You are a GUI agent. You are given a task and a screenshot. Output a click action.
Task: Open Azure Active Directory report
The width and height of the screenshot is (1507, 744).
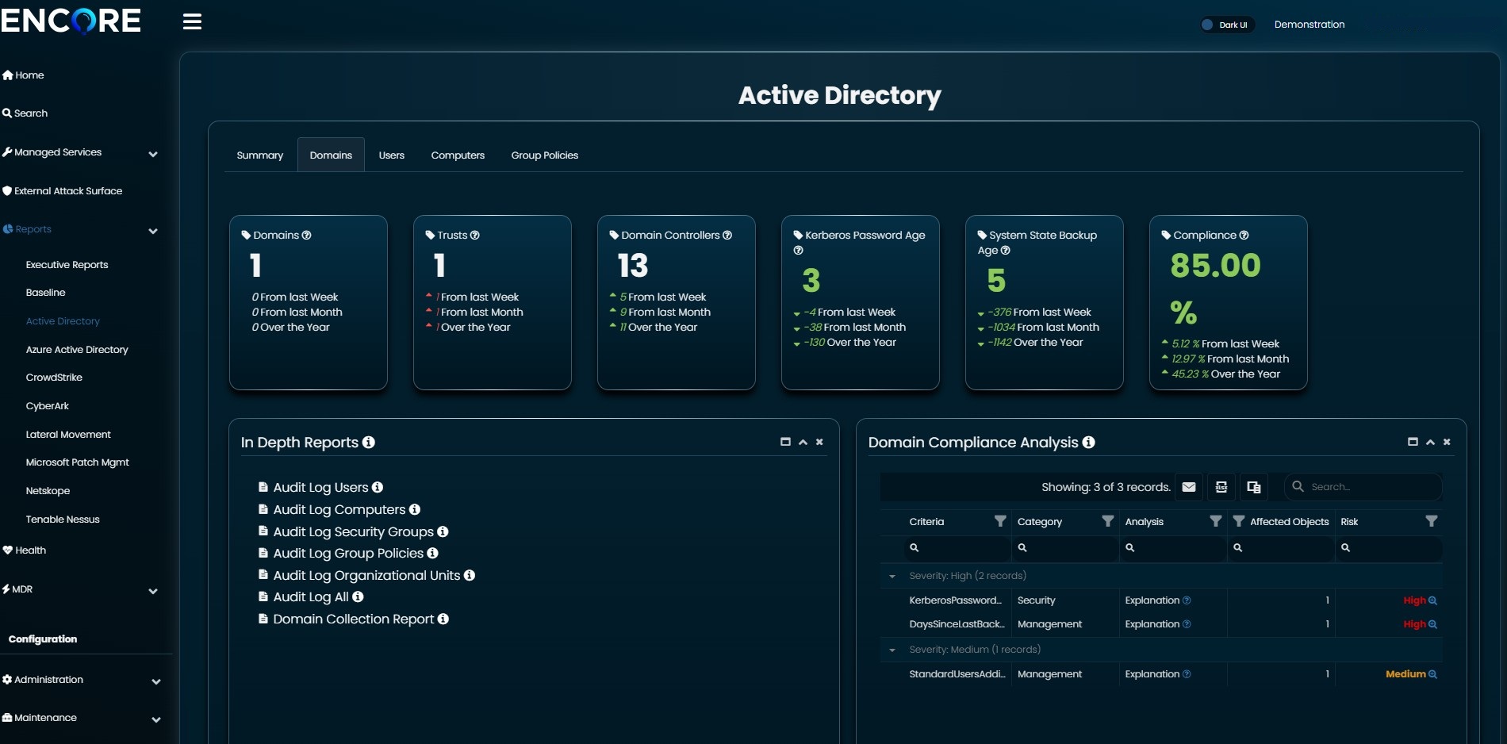click(x=77, y=350)
